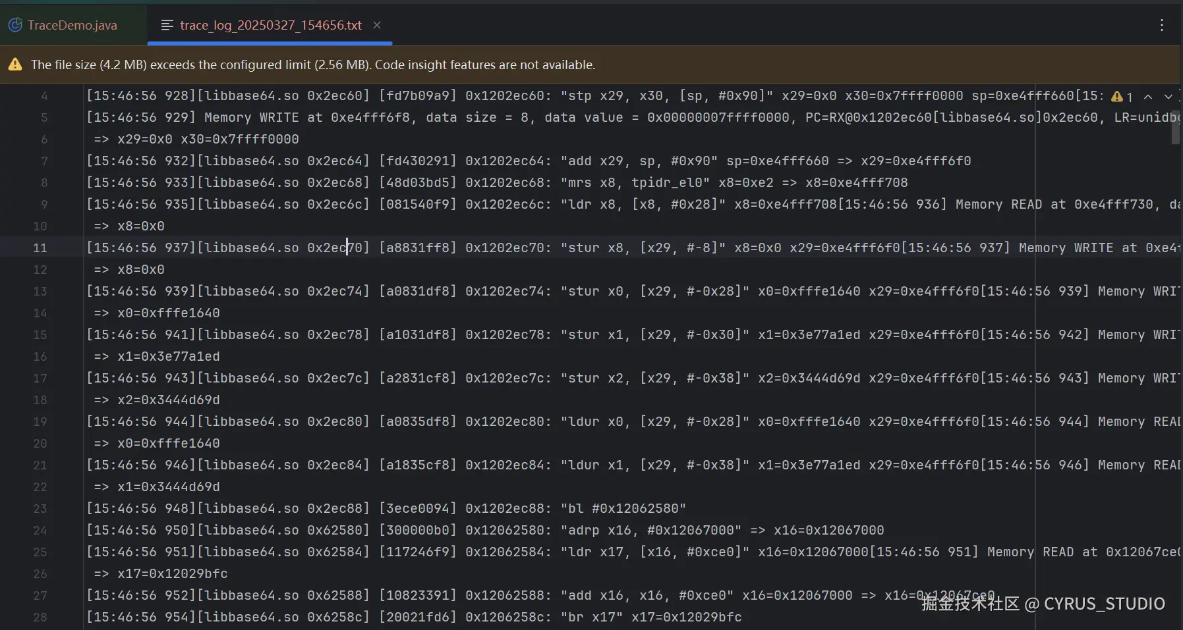1183x630 pixels.
Task: Click line number 4 in the gutter
Action: tap(44, 95)
